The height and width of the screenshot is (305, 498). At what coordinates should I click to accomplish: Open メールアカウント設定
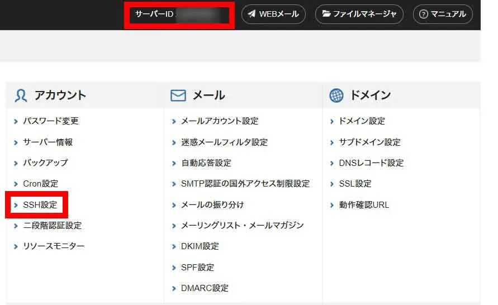220,121
